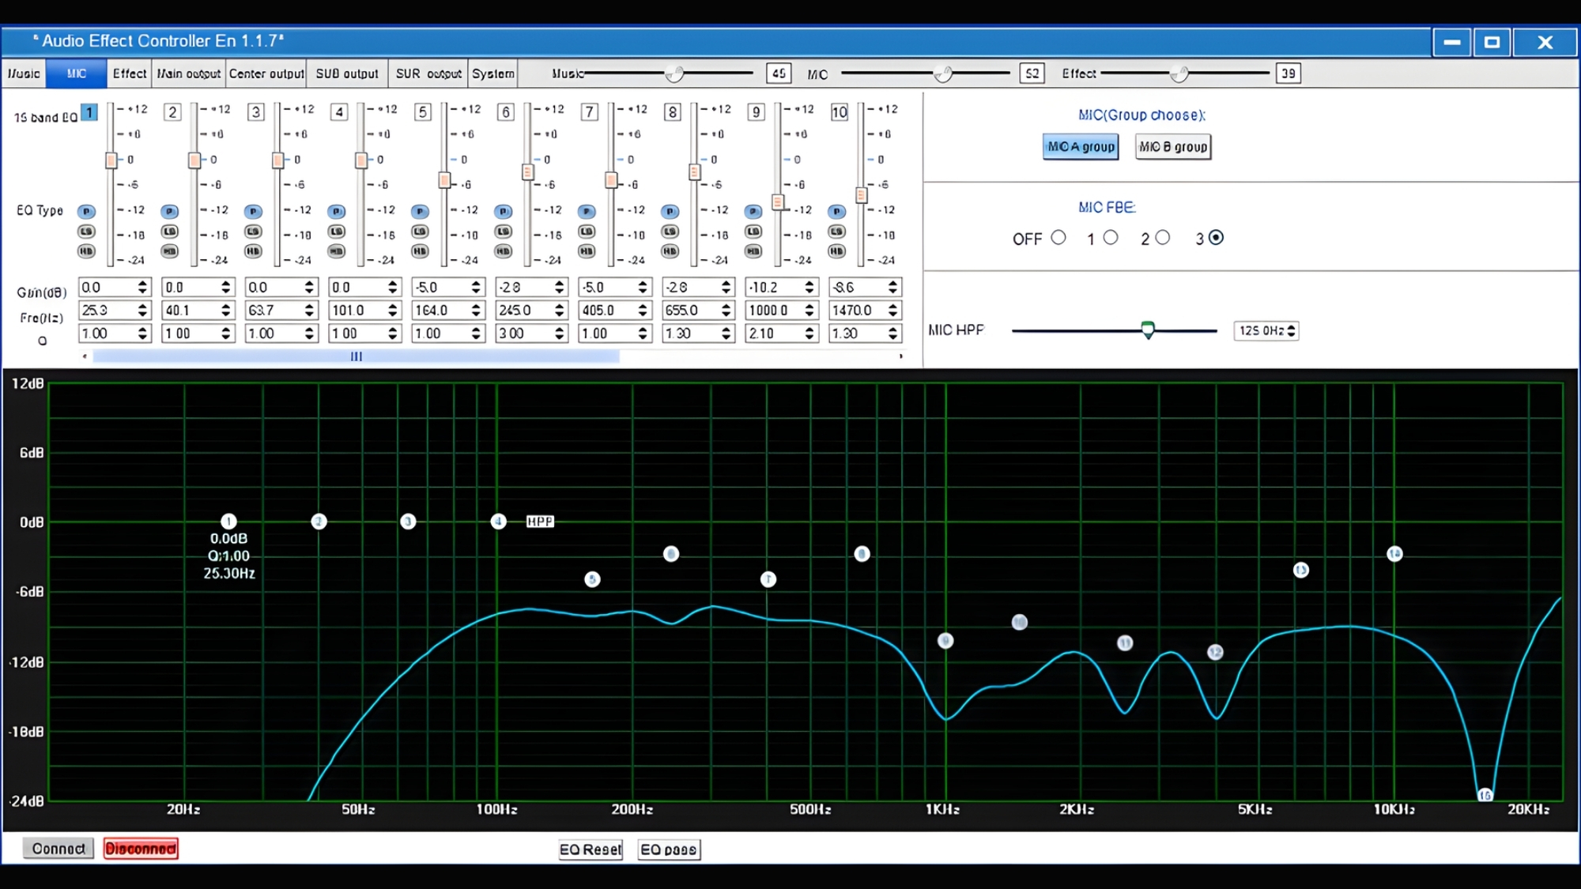Select band number 7 box

click(589, 112)
